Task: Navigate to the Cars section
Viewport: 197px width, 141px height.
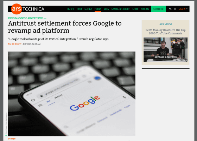Action: 106,9
